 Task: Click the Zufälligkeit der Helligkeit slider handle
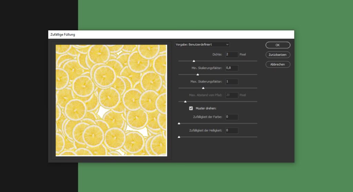click(x=179, y=137)
